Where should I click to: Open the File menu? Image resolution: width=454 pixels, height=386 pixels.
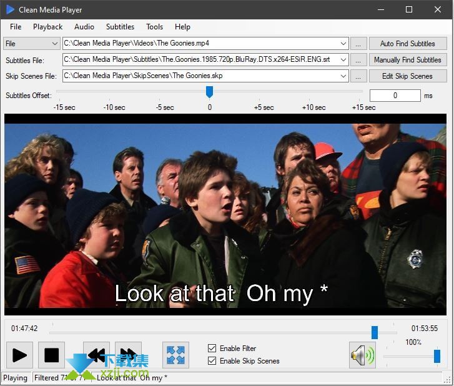point(16,27)
